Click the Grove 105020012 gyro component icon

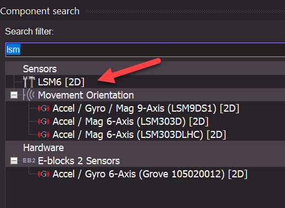click(x=43, y=174)
